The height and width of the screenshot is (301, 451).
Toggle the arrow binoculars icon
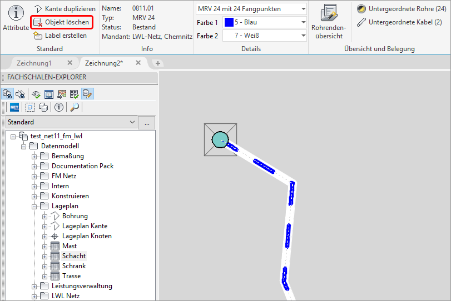tap(21, 93)
